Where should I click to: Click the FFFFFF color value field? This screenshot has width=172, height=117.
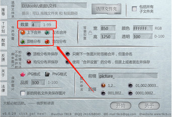pyautogui.click(x=143, y=28)
